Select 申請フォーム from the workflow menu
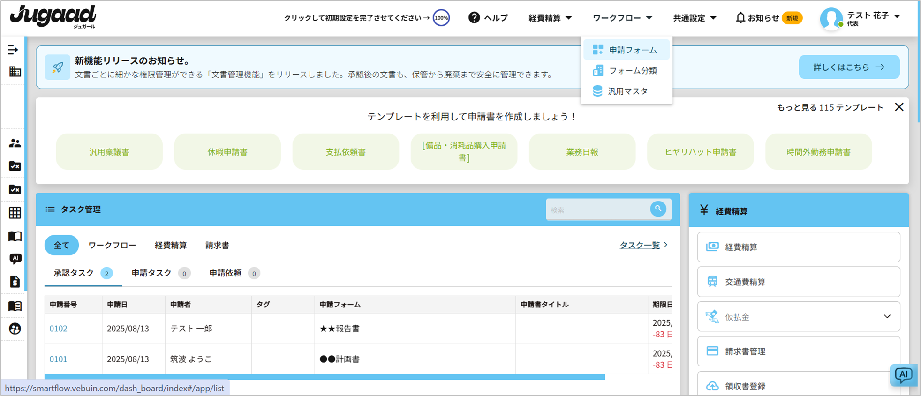921x396 pixels. coord(632,50)
